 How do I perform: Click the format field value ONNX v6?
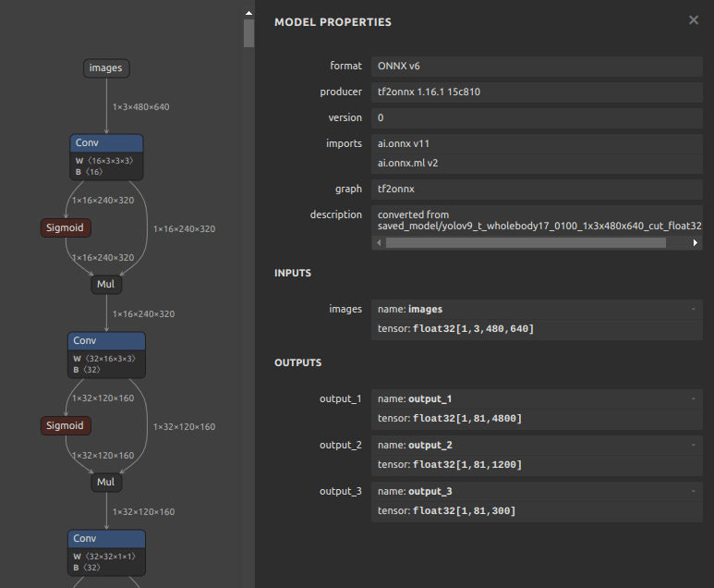(x=537, y=66)
